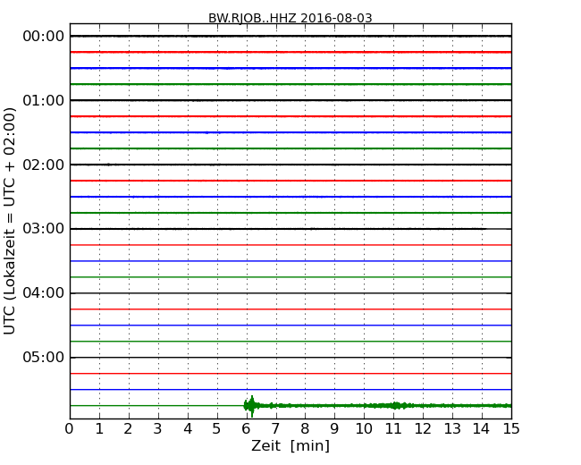Click the x-axis tick label 10
The image size is (581, 465).
click(364, 429)
